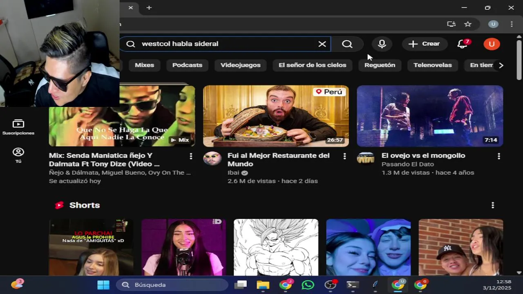
Task: Open the Chrome three-dot menu
Action: pyautogui.click(x=512, y=24)
